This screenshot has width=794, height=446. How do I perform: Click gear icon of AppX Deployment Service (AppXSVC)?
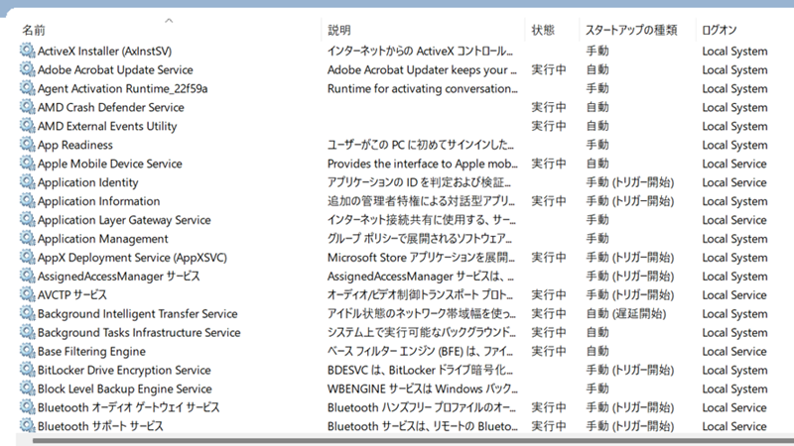pos(27,257)
